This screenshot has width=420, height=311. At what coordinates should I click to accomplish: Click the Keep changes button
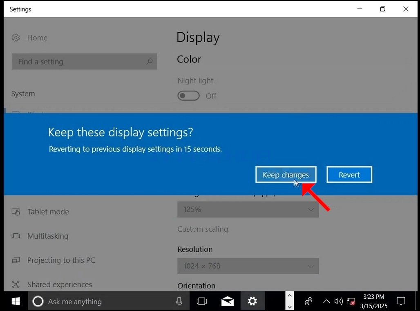pos(286,175)
